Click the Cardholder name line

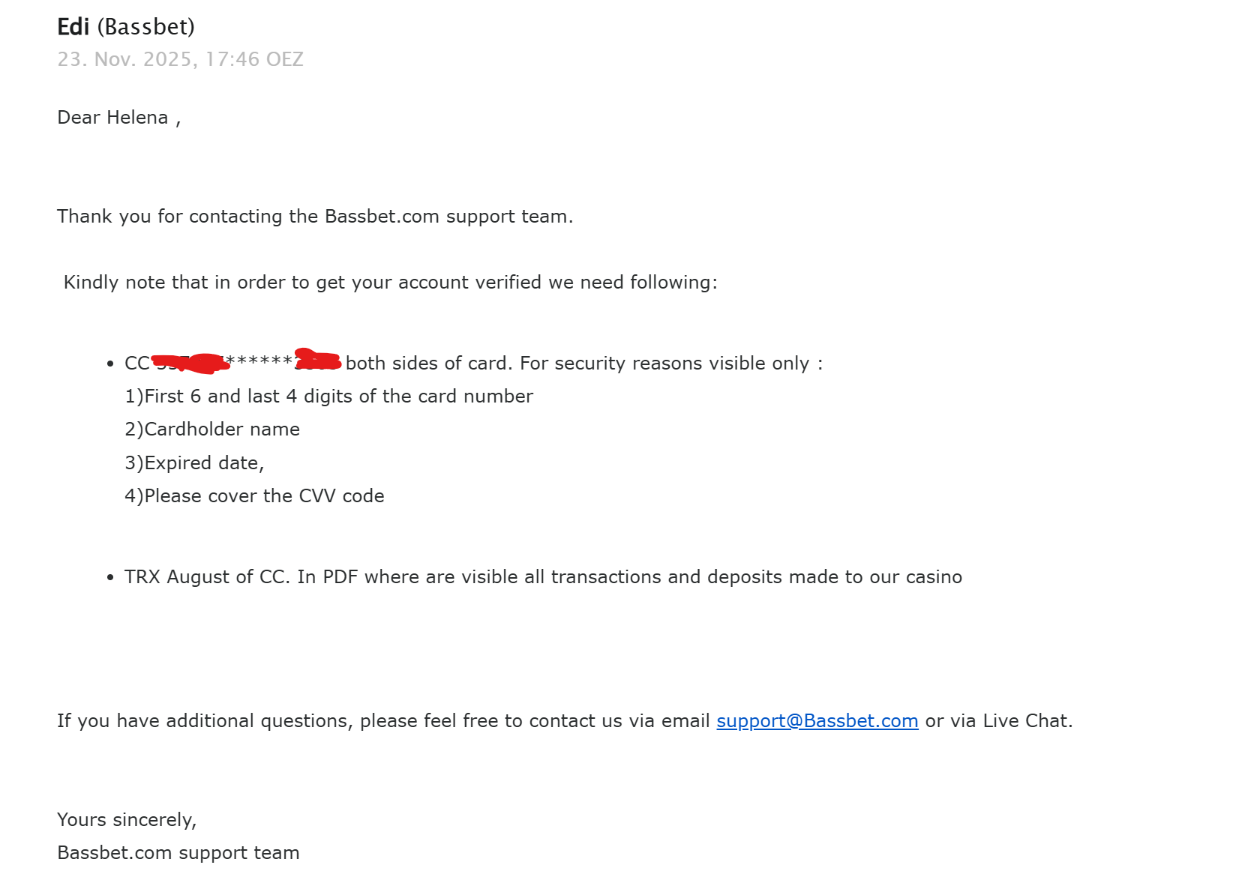212,430
